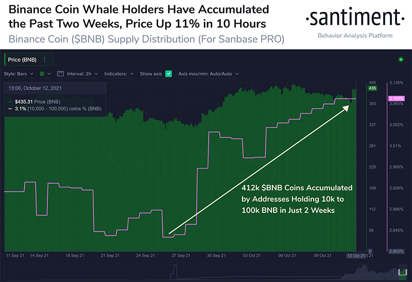Click the 435 price axis label
Viewport: 412px width, 282px height.
point(372,88)
